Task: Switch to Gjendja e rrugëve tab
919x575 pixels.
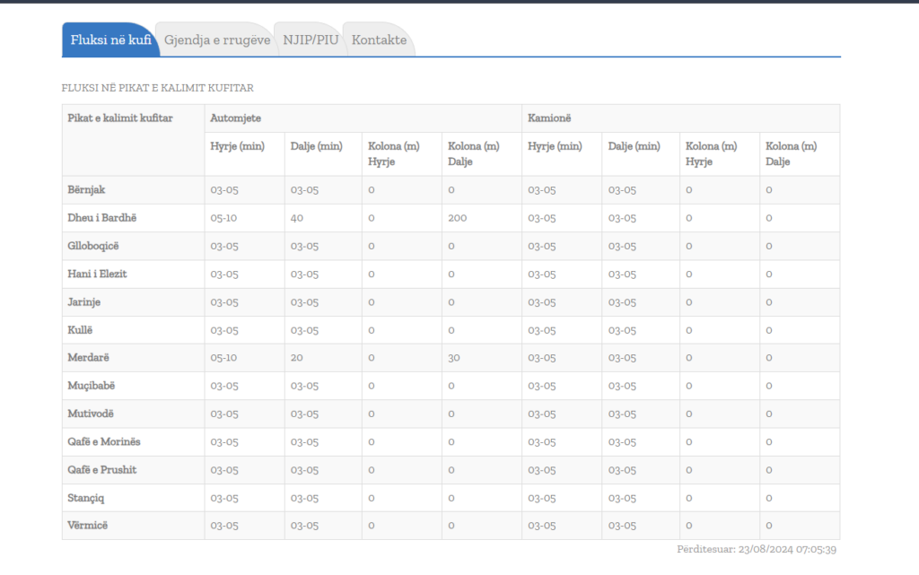Action: (x=217, y=39)
